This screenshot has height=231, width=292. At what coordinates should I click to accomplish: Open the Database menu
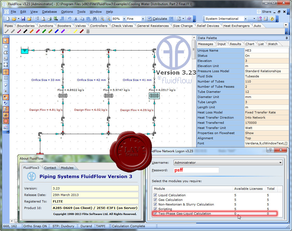(49, 12)
